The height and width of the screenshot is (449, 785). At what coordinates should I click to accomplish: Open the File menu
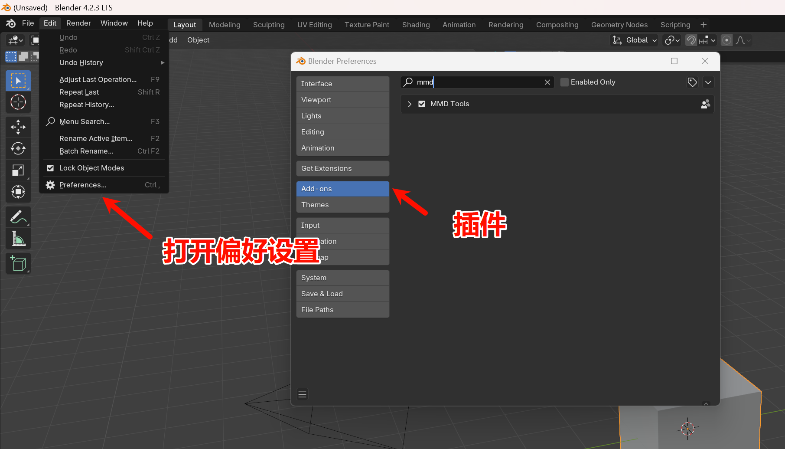pos(28,23)
